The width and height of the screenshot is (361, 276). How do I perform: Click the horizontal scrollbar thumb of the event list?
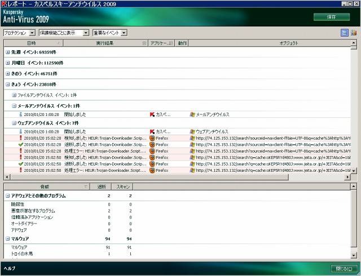point(149,177)
